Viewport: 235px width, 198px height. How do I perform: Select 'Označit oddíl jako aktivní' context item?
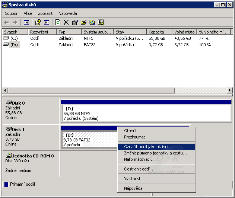point(146,147)
